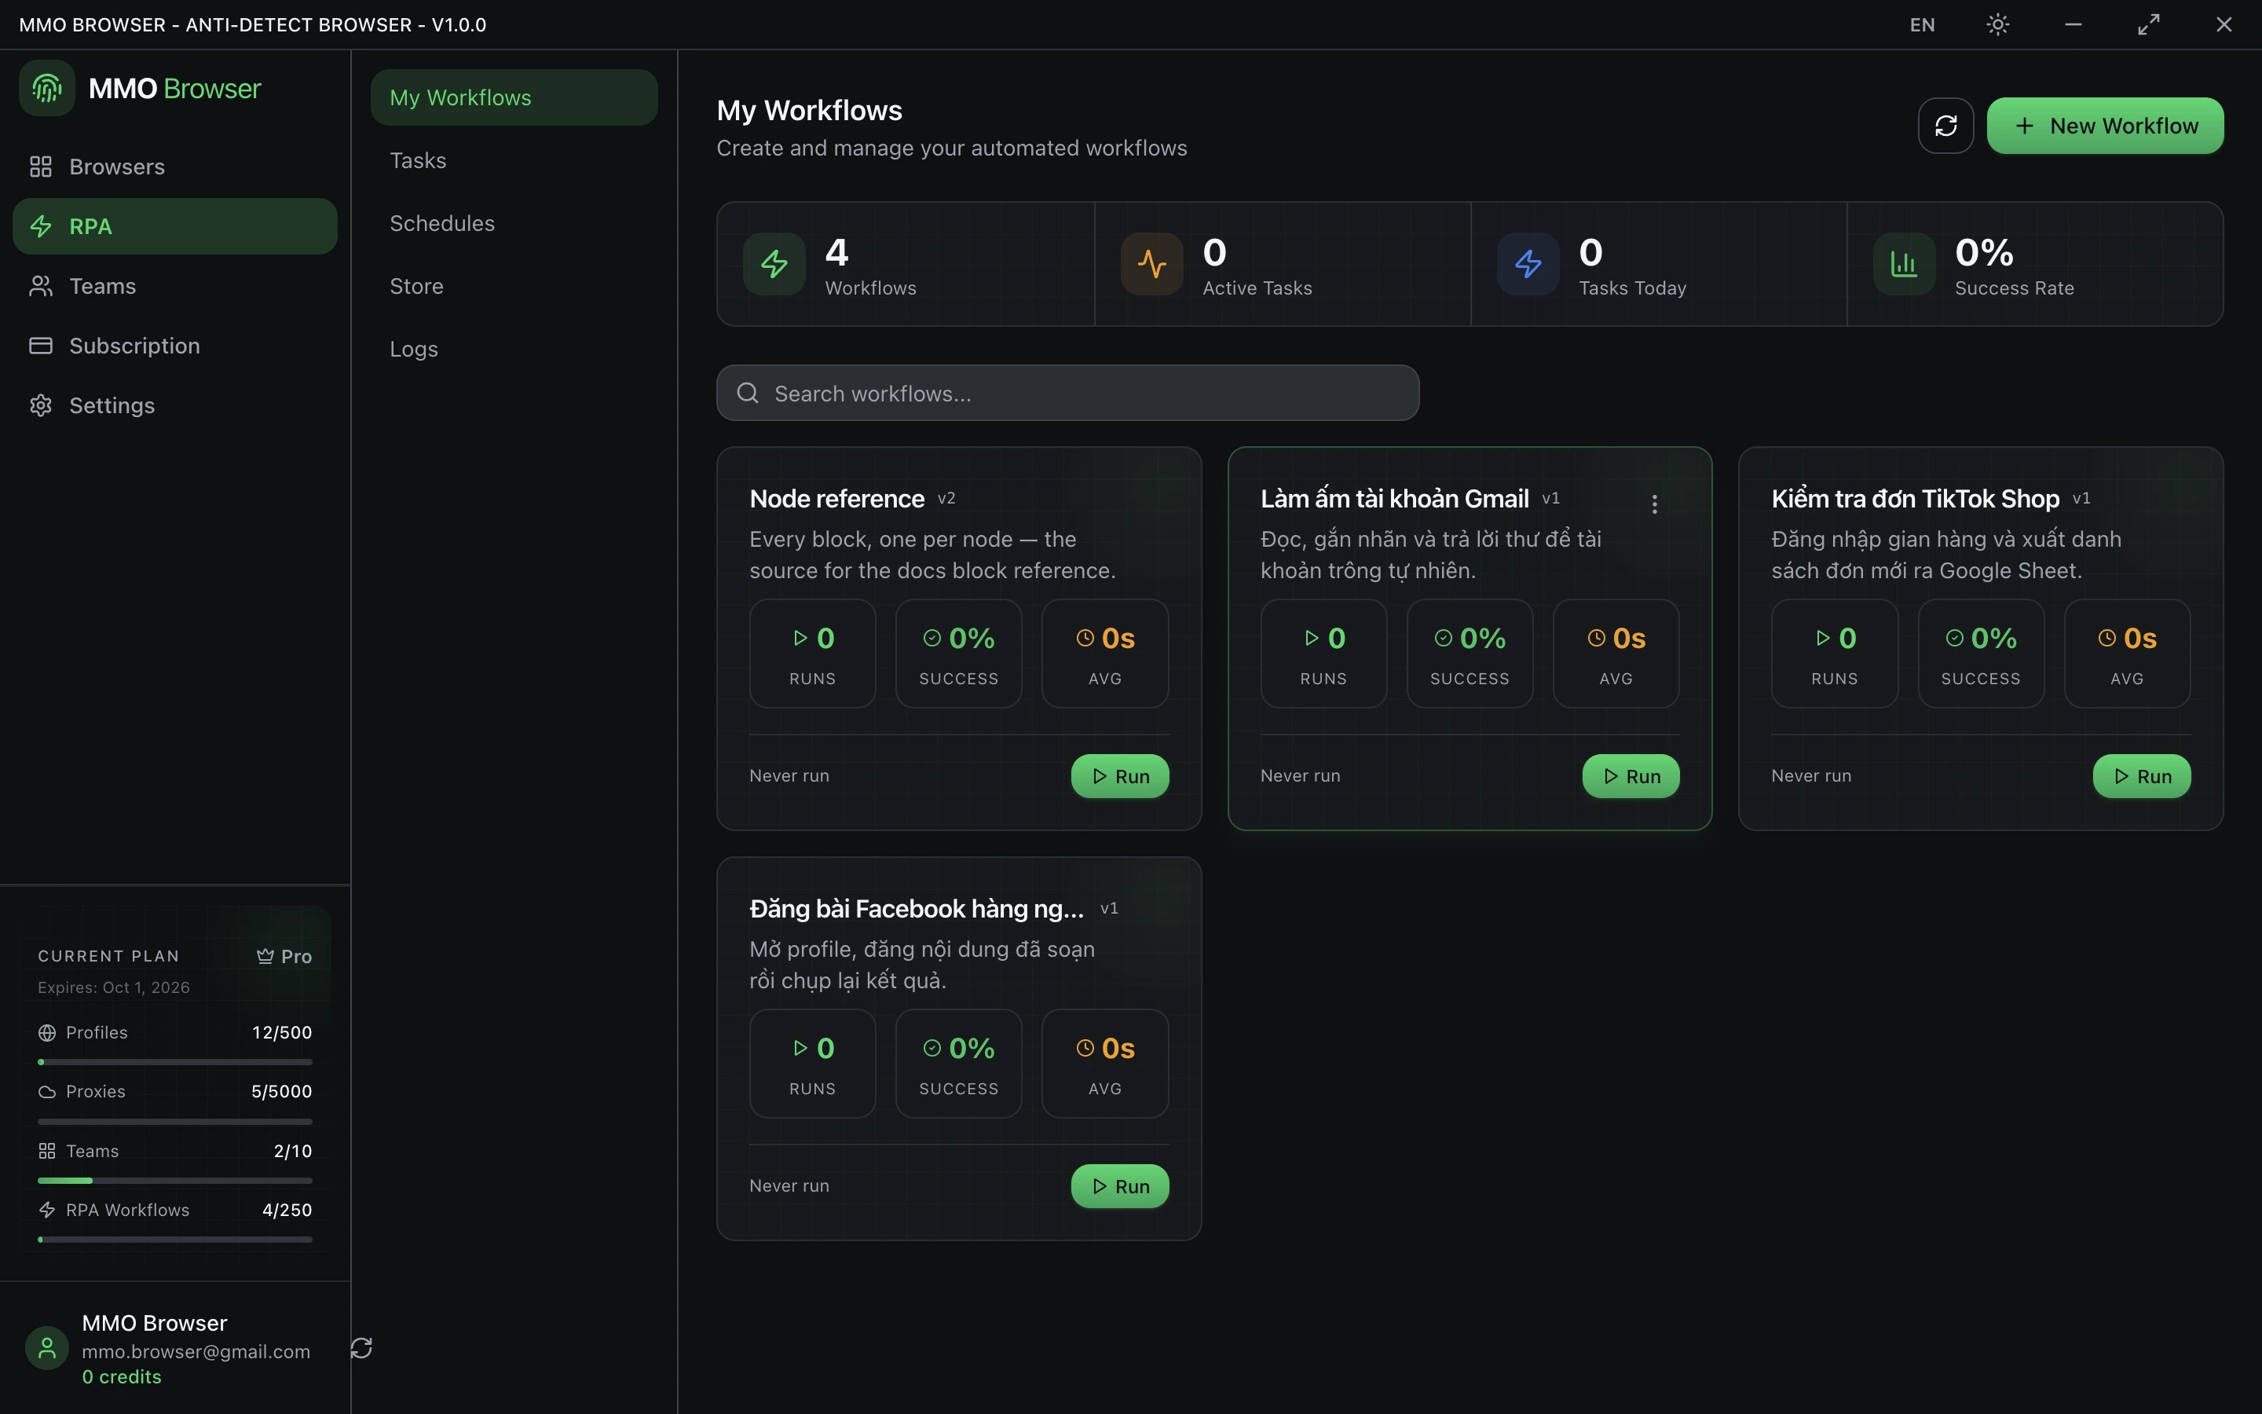Create a New Workflow
The height and width of the screenshot is (1414, 2262).
[2105, 126]
